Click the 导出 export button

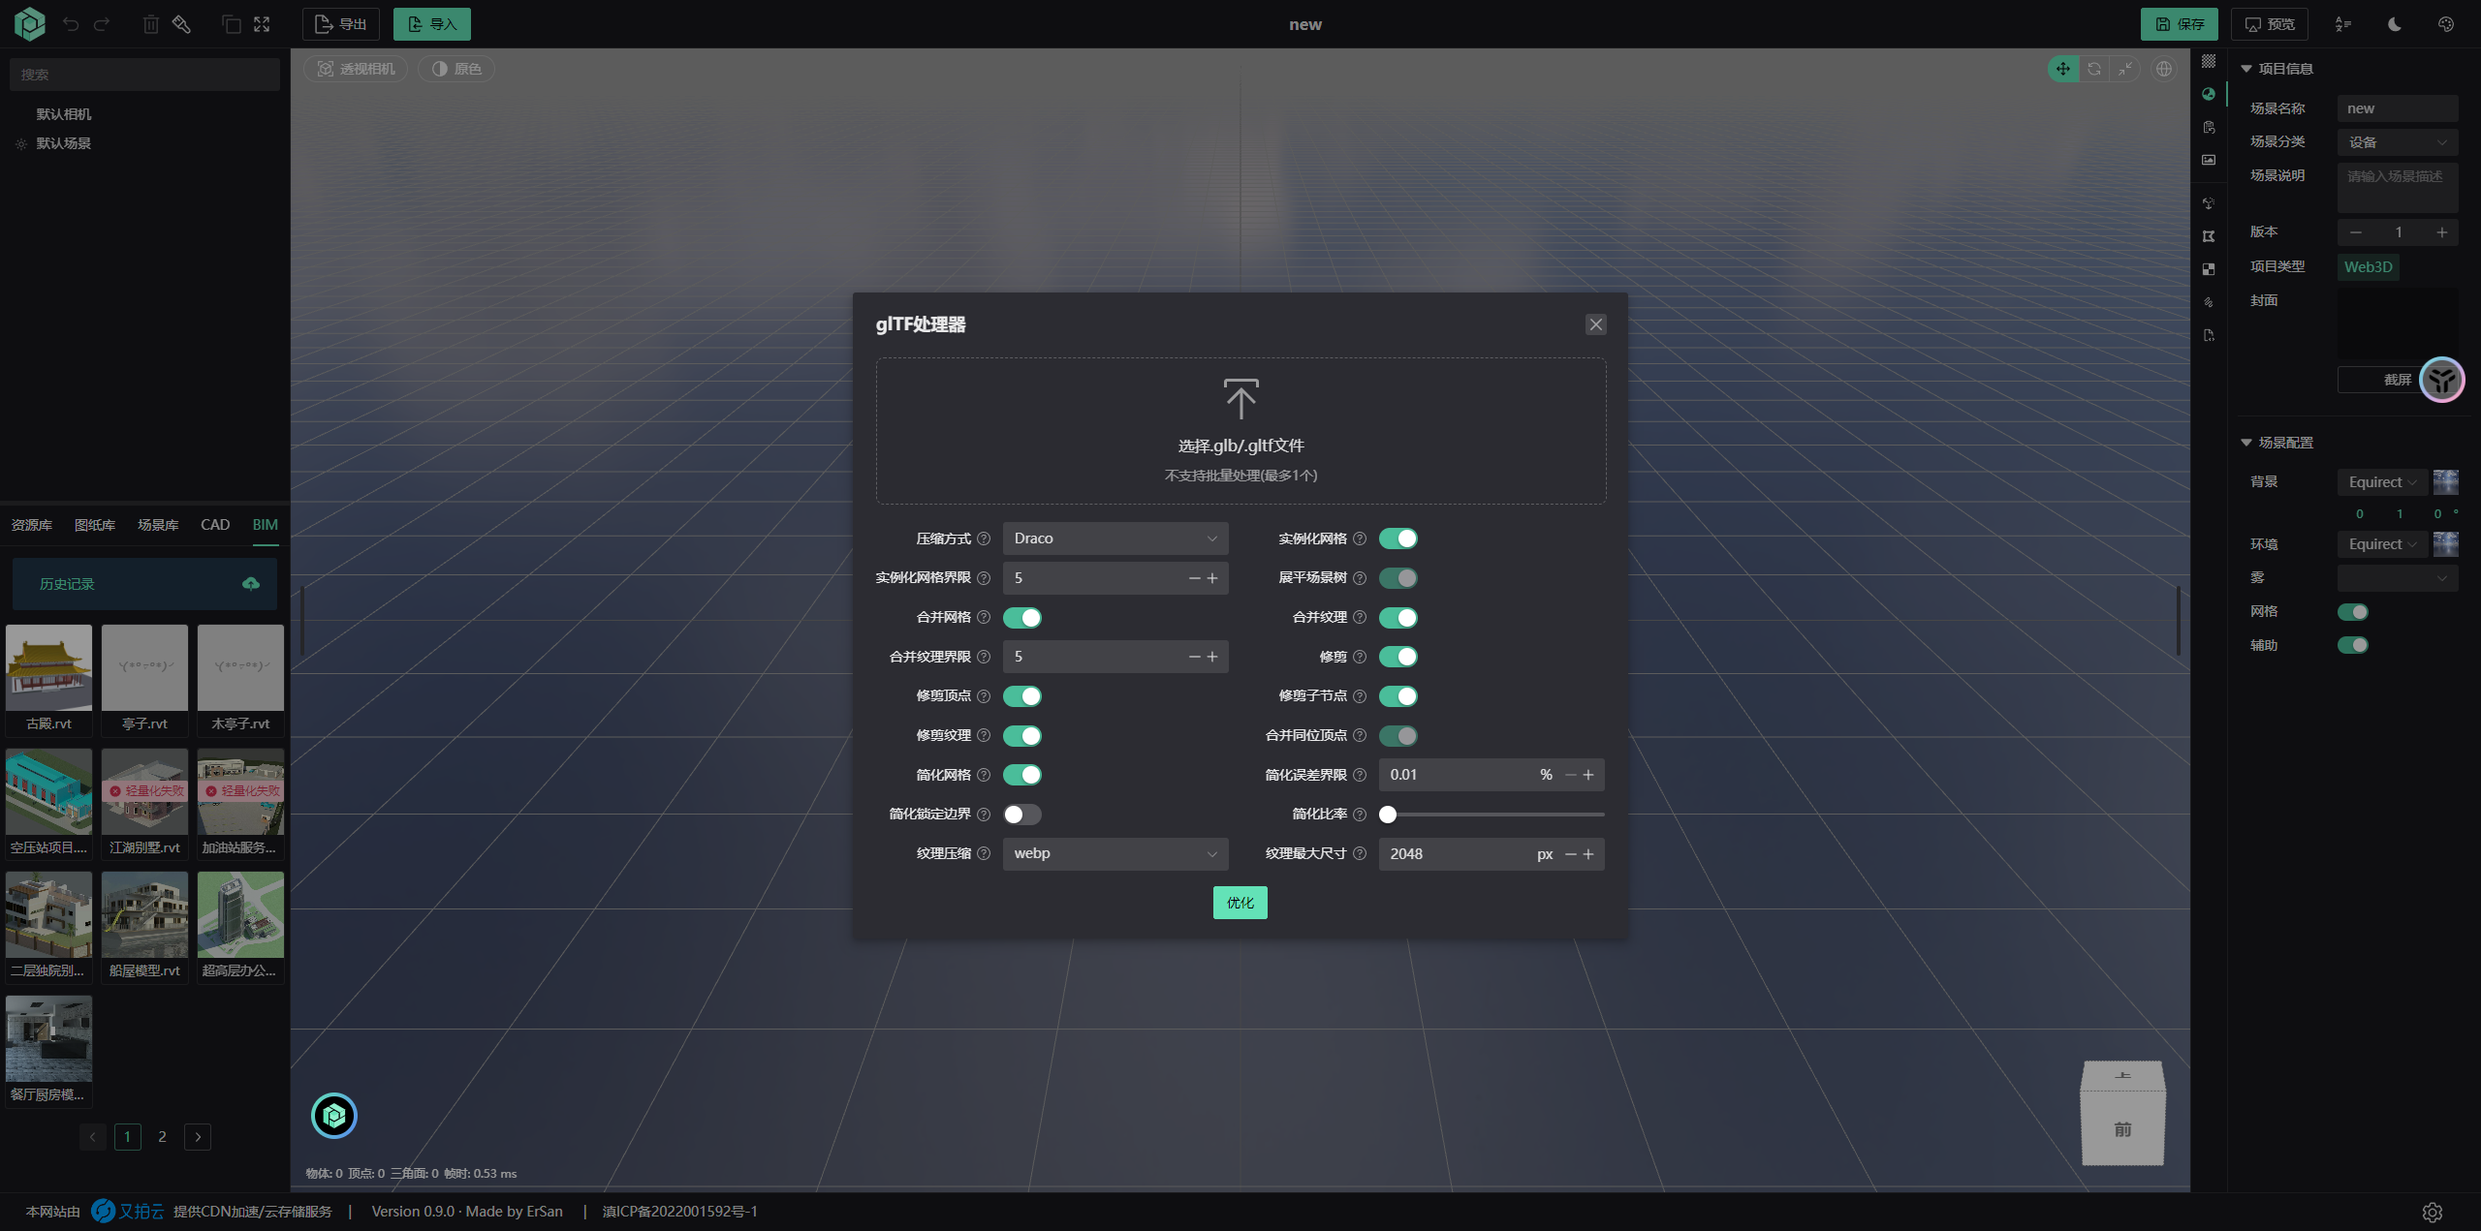click(341, 24)
